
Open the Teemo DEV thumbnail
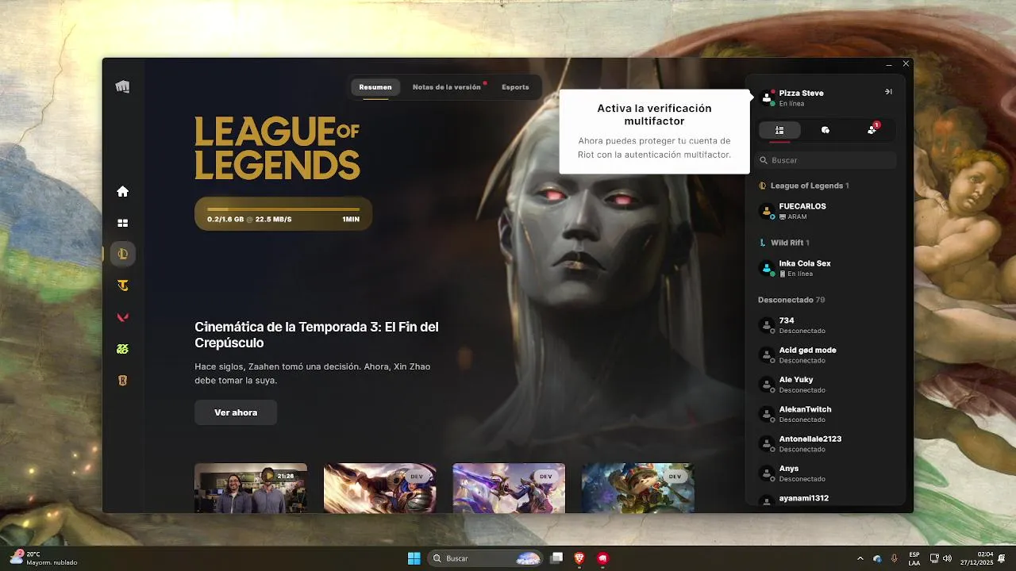point(637,488)
